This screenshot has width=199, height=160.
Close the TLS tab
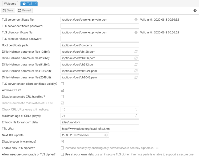[x=36, y=3]
